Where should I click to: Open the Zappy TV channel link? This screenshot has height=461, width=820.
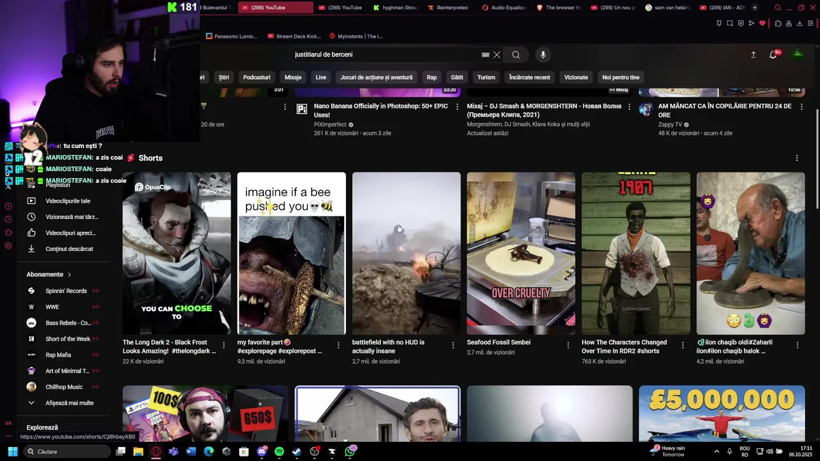tap(670, 124)
